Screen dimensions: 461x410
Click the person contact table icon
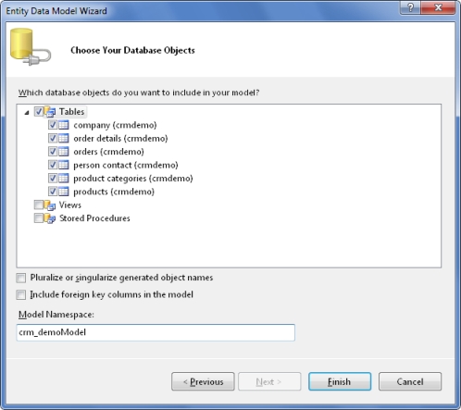pos(64,165)
